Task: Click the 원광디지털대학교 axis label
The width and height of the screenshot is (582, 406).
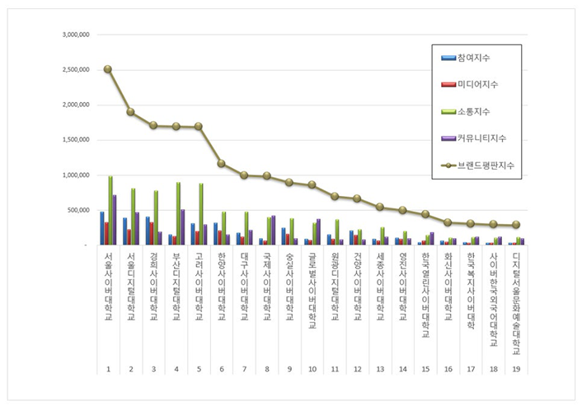Action: pos(335,287)
